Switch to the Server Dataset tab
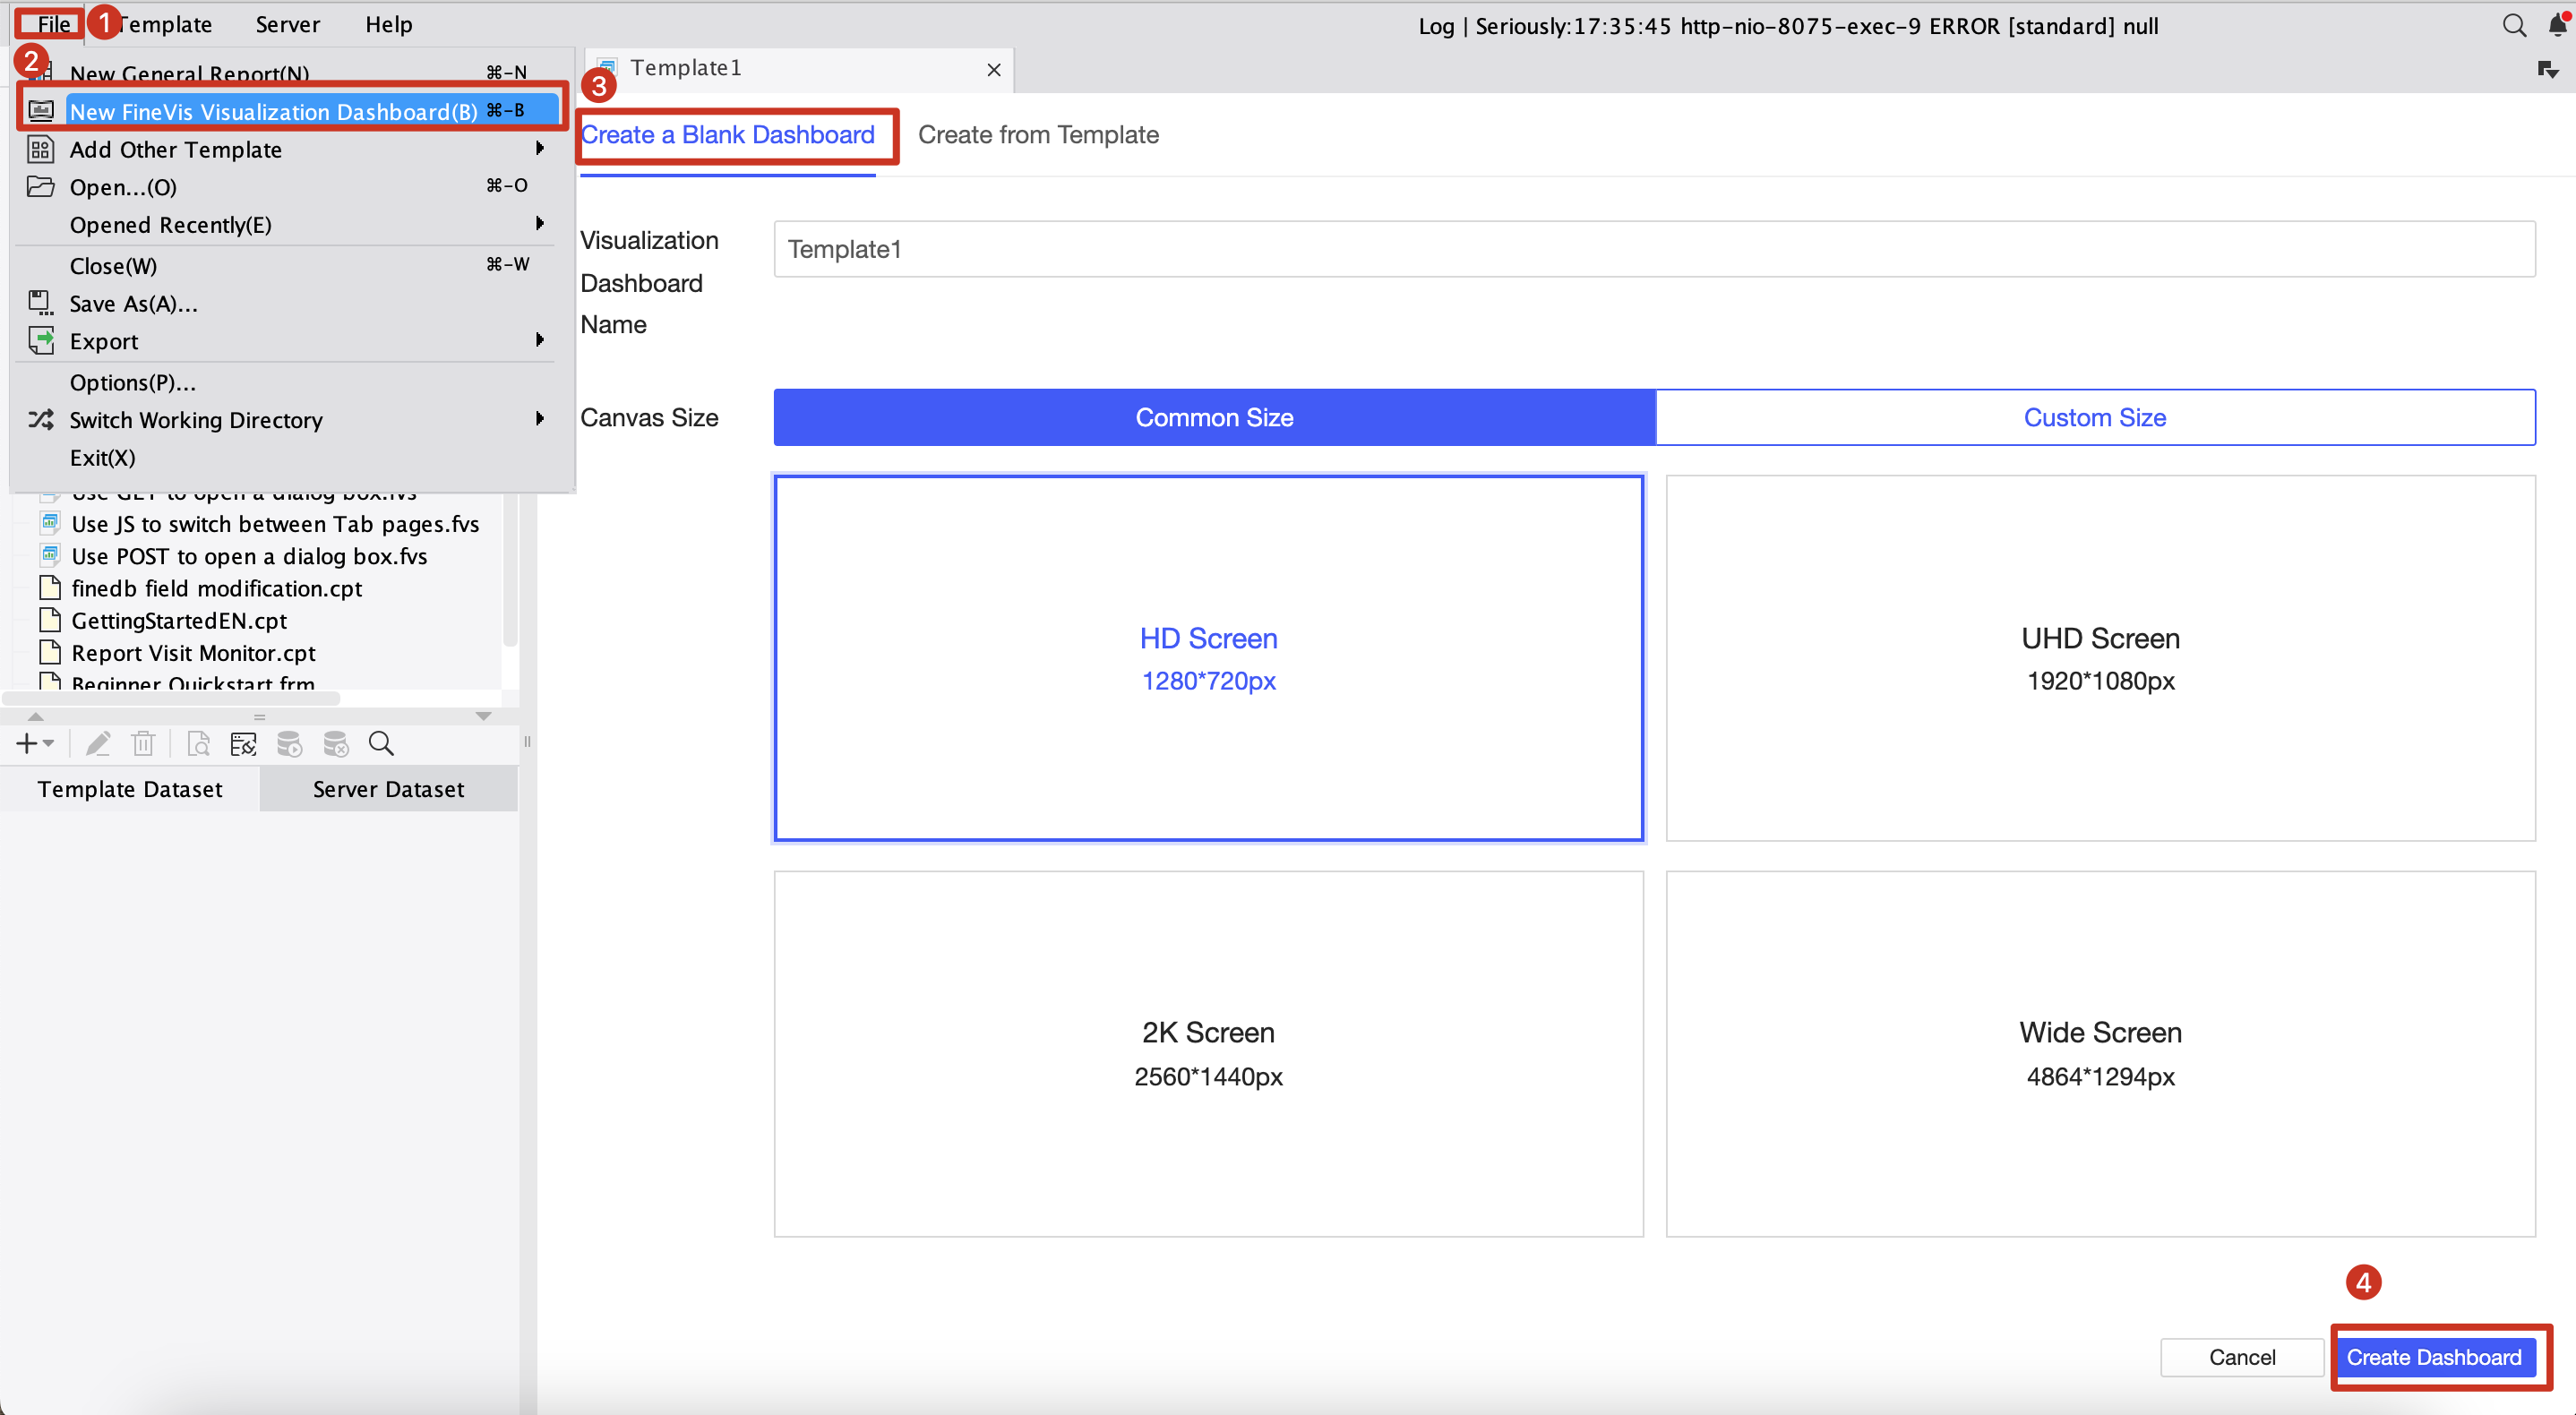The image size is (2576, 1415). pyautogui.click(x=388, y=788)
